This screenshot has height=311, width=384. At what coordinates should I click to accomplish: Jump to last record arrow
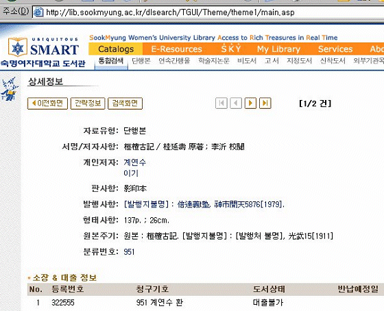(x=265, y=103)
